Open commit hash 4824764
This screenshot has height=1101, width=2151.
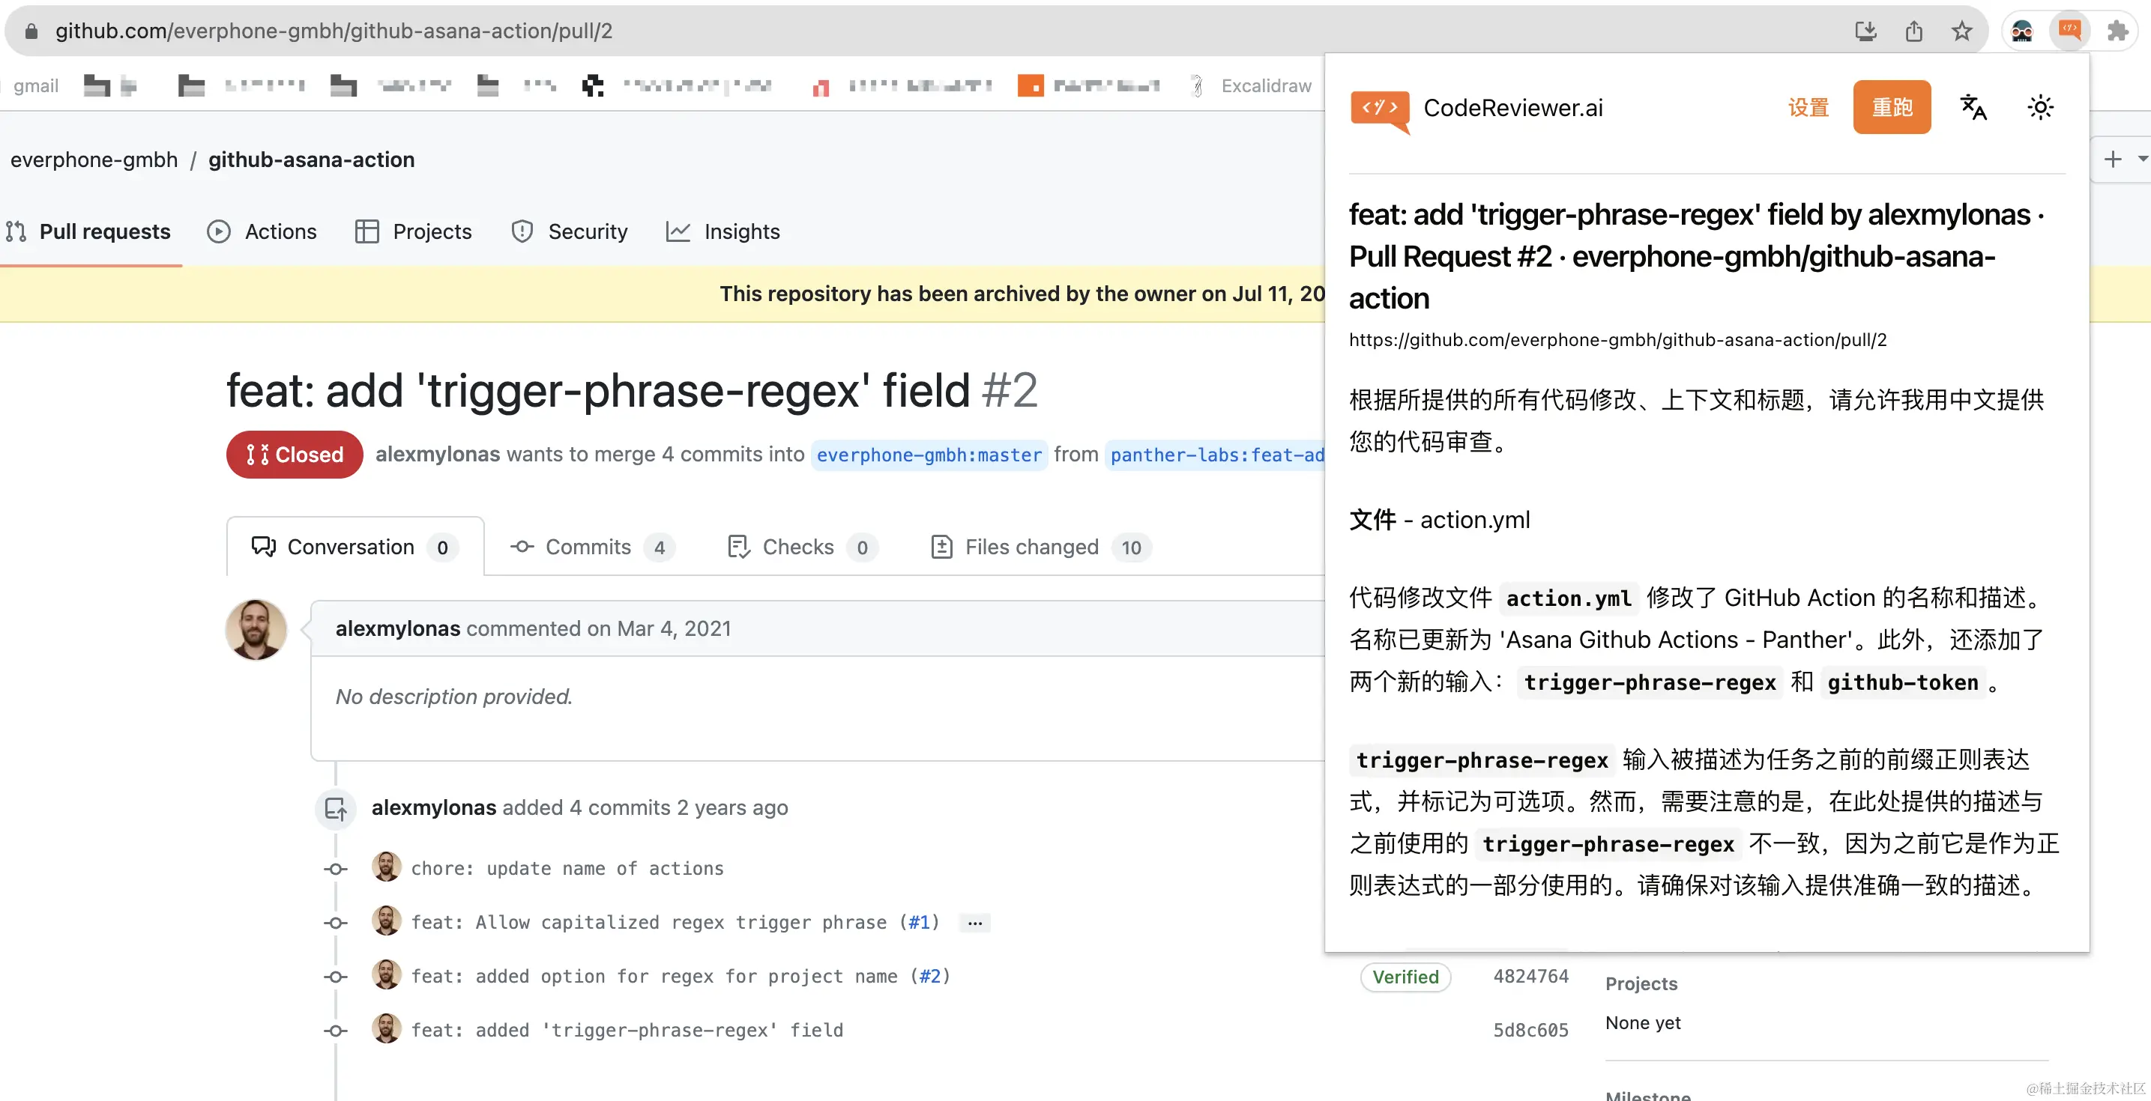click(x=1530, y=977)
